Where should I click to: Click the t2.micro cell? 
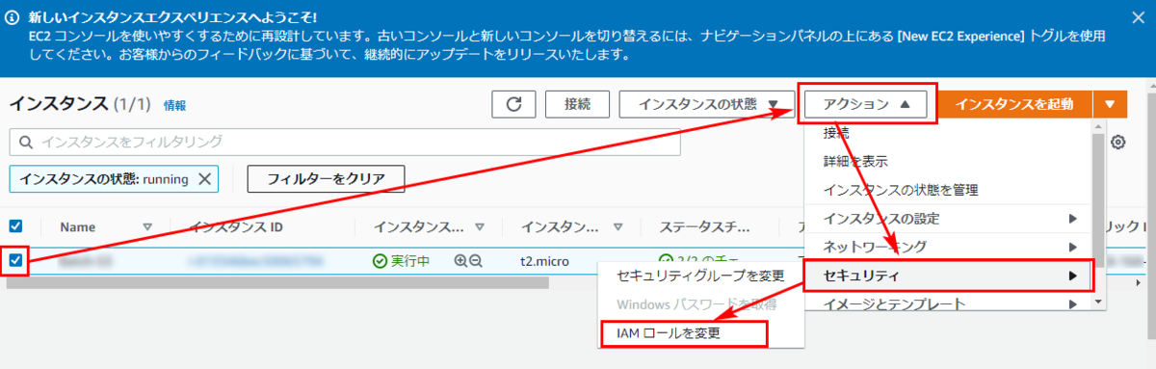[x=545, y=260]
